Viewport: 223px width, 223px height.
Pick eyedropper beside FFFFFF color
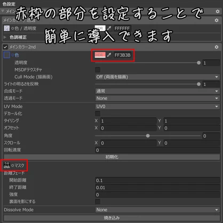point(109,28)
